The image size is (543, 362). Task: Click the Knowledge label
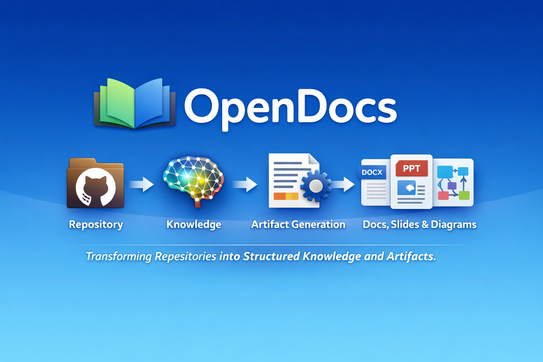click(x=194, y=224)
